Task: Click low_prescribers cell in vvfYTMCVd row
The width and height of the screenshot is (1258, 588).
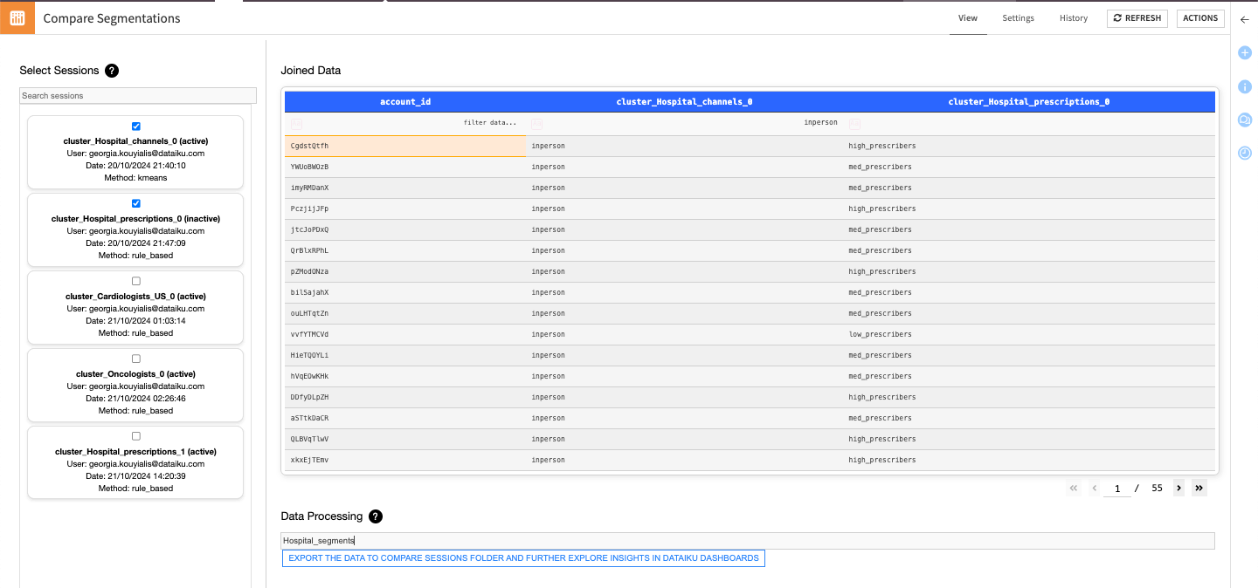Action: click(x=1029, y=335)
